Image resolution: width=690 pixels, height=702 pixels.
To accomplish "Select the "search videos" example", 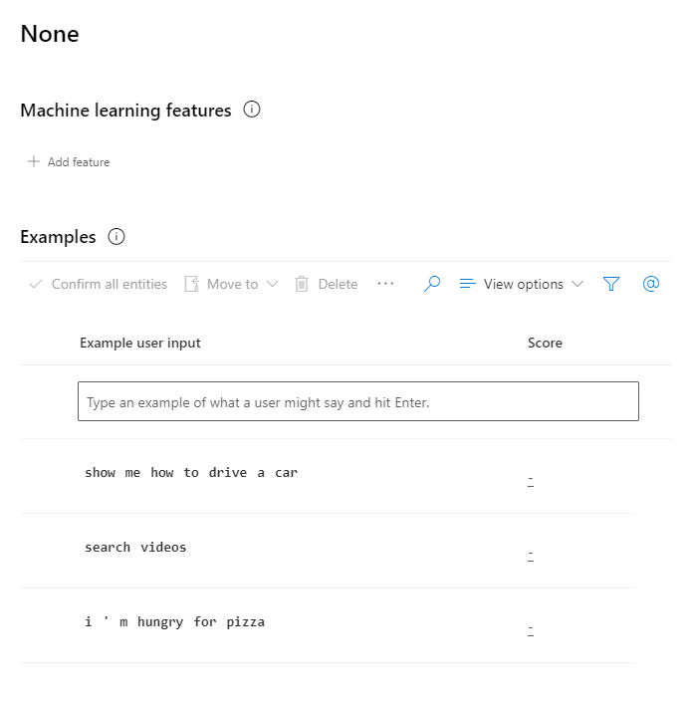I will pos(135,548).
